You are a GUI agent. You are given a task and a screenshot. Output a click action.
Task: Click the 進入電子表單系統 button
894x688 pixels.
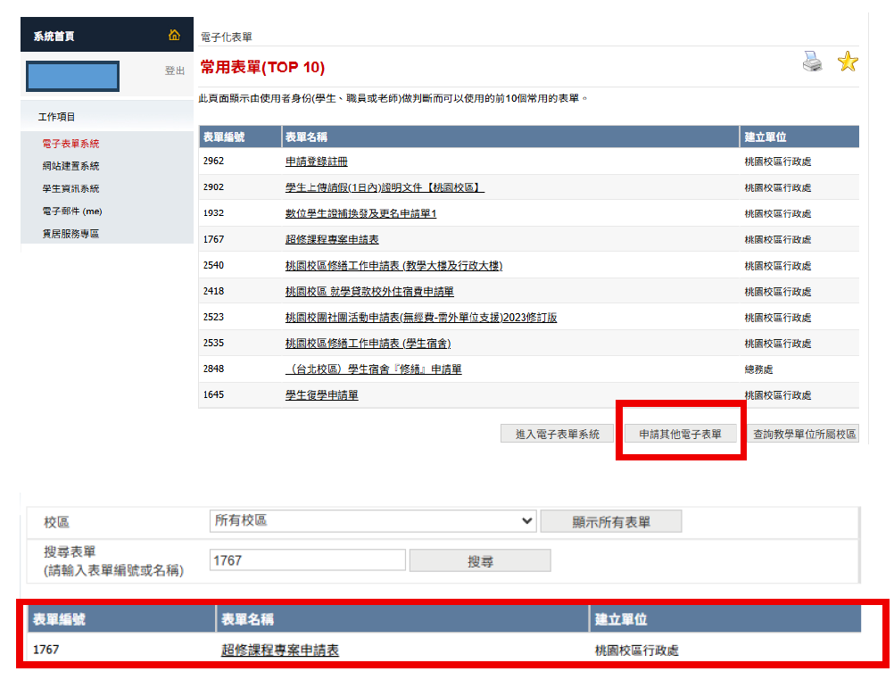click(558, 435)
